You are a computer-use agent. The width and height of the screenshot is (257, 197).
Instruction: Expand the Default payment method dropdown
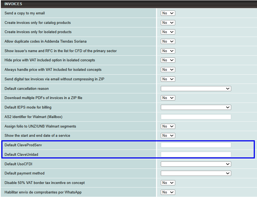[x=196, y=173]
